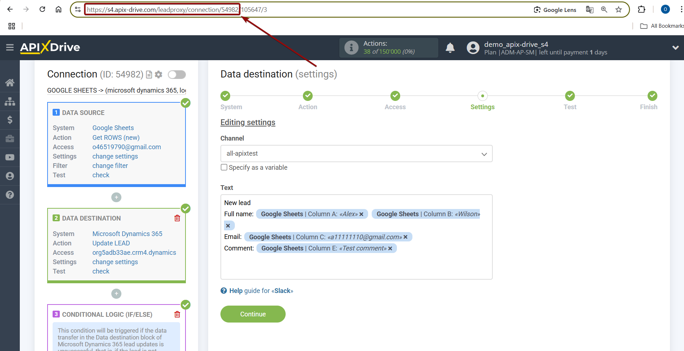Translate this page with the translate icon

pos(590,10)
